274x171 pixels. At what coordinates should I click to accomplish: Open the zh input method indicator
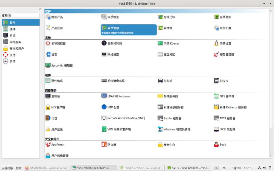coord(224,168)
